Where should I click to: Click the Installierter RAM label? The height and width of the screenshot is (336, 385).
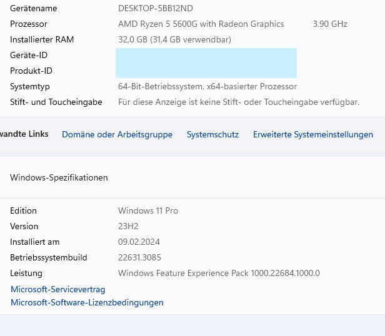42,39
